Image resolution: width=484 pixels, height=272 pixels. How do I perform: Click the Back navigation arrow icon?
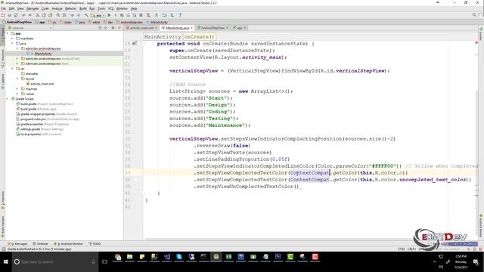click(x=72, y=15)
